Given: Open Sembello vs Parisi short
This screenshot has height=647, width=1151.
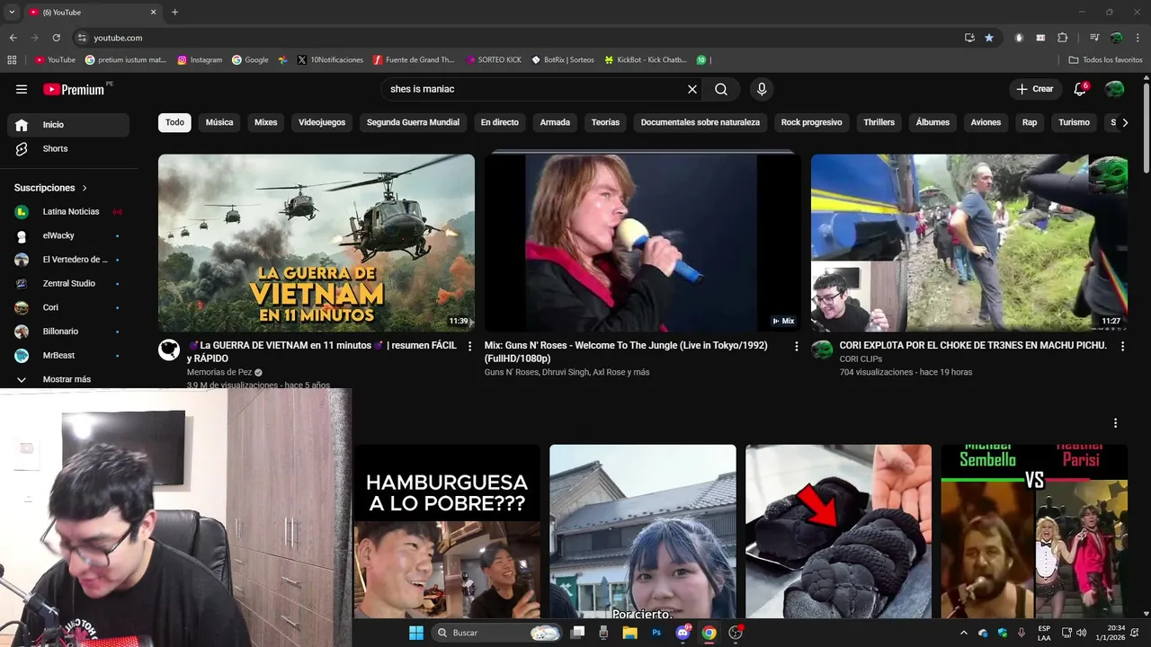Looking at the screenshot, I should tap(1034, 531).
